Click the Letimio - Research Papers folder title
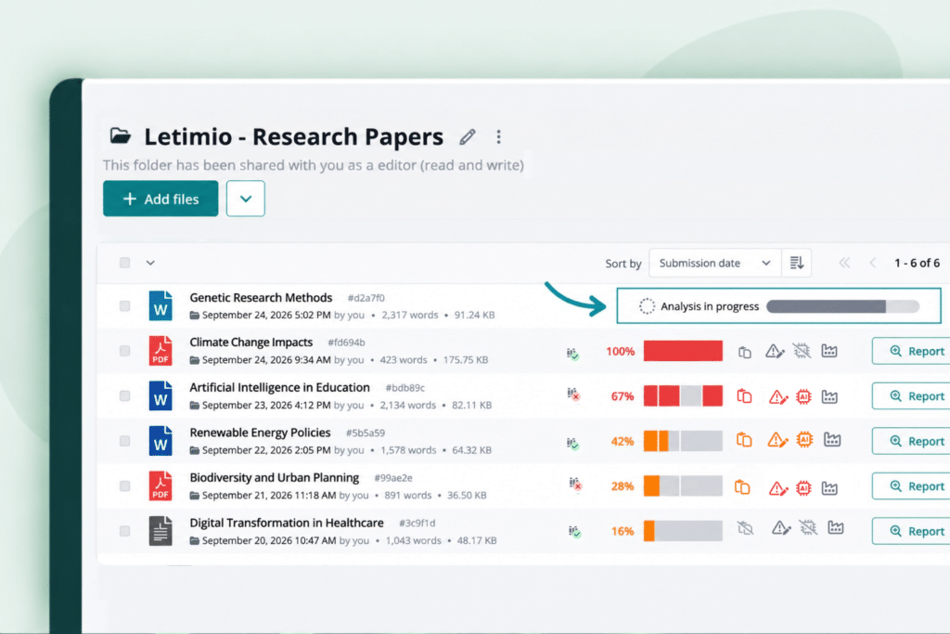The image size is (950, 634). click(x=293, y=137)
